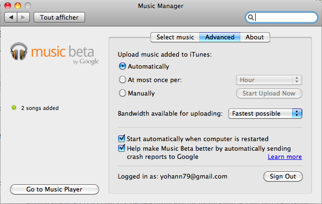Choose the Manually upload radio button
Screen dimensions: 322x204
tap(122, 93)
